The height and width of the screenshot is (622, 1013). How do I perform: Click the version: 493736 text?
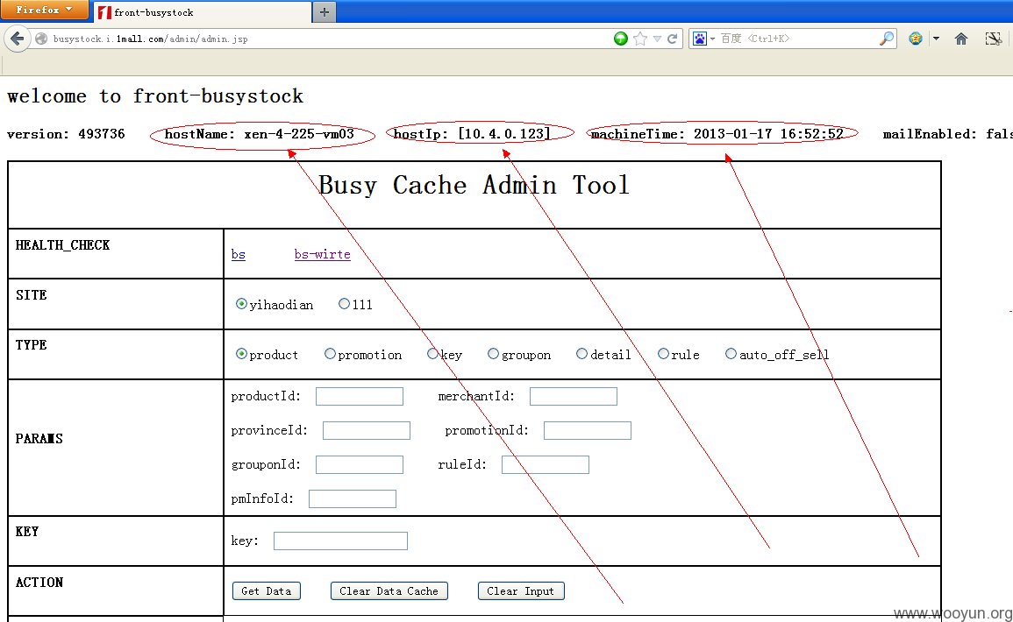(66, 134)
